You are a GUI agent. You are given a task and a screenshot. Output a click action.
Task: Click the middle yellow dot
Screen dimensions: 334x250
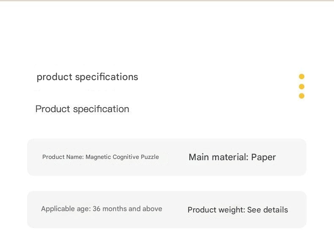301,87
